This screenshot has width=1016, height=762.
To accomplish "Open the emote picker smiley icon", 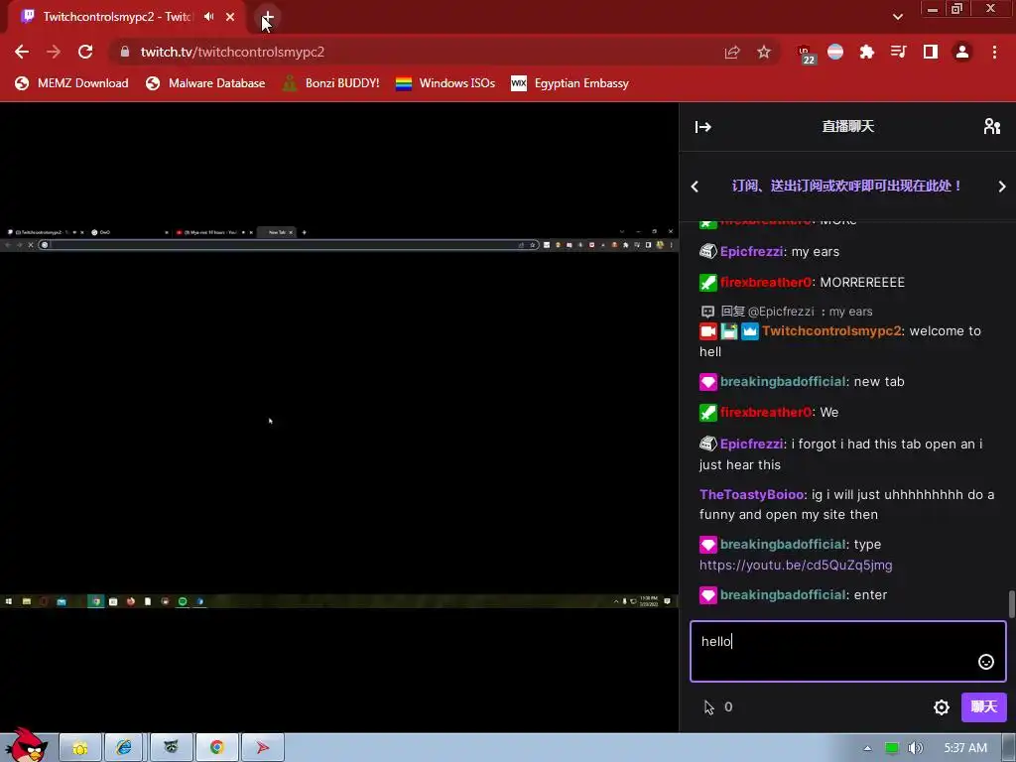I will pos(985,662).
